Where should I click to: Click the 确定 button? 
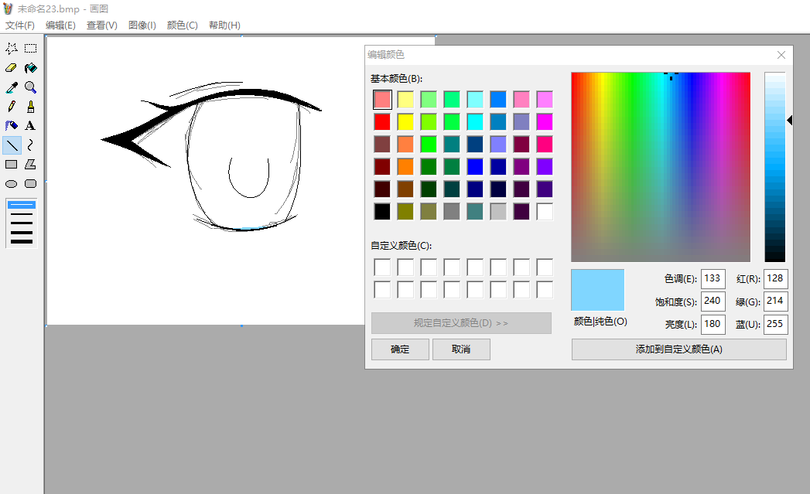[400, 349]
